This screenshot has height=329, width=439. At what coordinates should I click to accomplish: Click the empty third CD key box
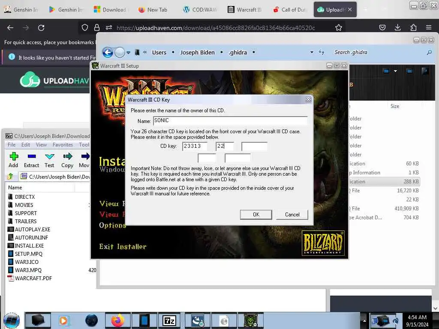click(x=254, y=146)
